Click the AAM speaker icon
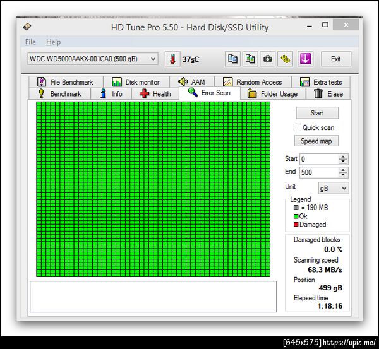 pos(183,81)
